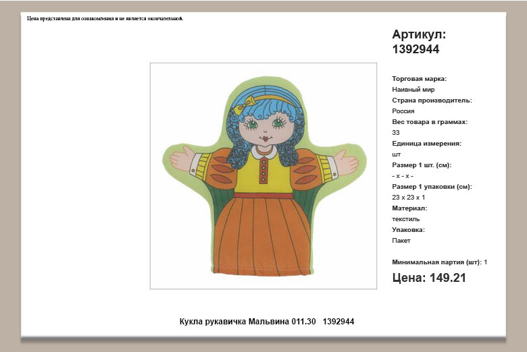The height and width of the screenshot is (352, 527).
Task: Select the brand value 'Наивный мир'
Action: [413, 90]
